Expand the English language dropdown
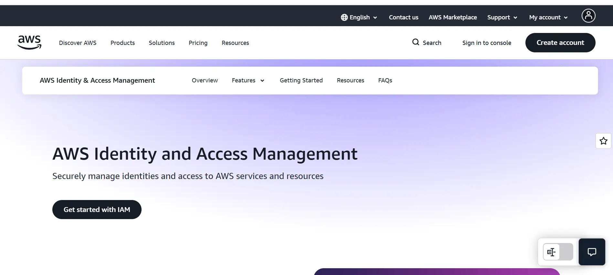This screenshot has height=275, width=613. (x=359, y=17)
